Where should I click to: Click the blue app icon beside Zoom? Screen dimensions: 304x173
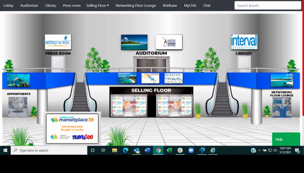tap(202, 150)
